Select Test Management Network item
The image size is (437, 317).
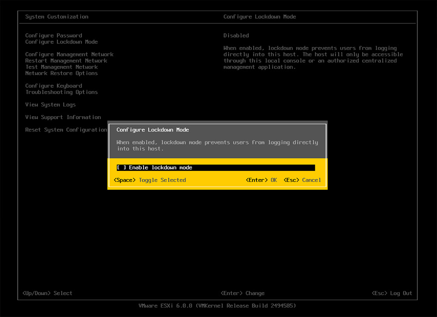pyautogui.click(x=61, y=67)
